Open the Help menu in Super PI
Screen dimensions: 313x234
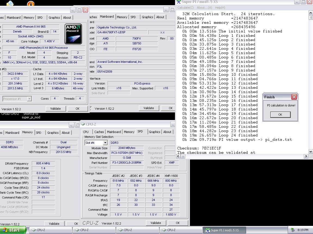tap(220, 8)
